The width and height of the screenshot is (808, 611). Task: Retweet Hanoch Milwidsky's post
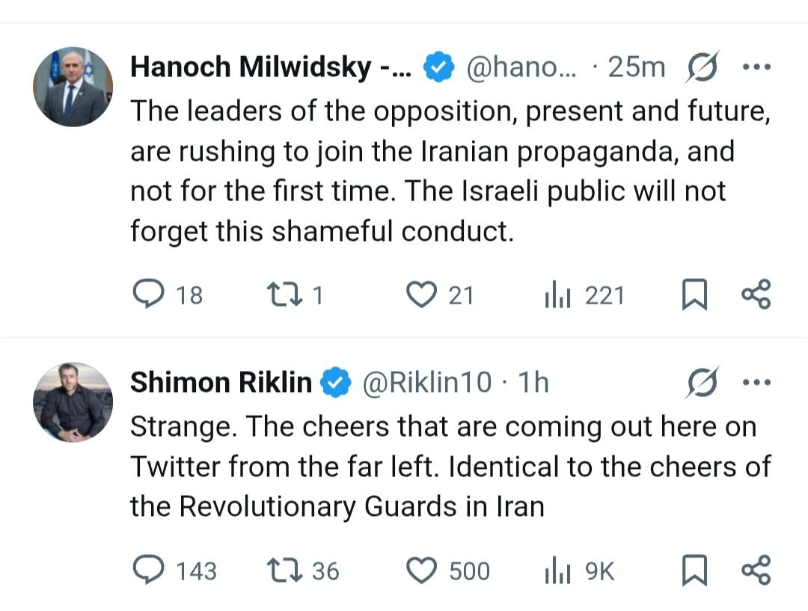click(283, 295)
